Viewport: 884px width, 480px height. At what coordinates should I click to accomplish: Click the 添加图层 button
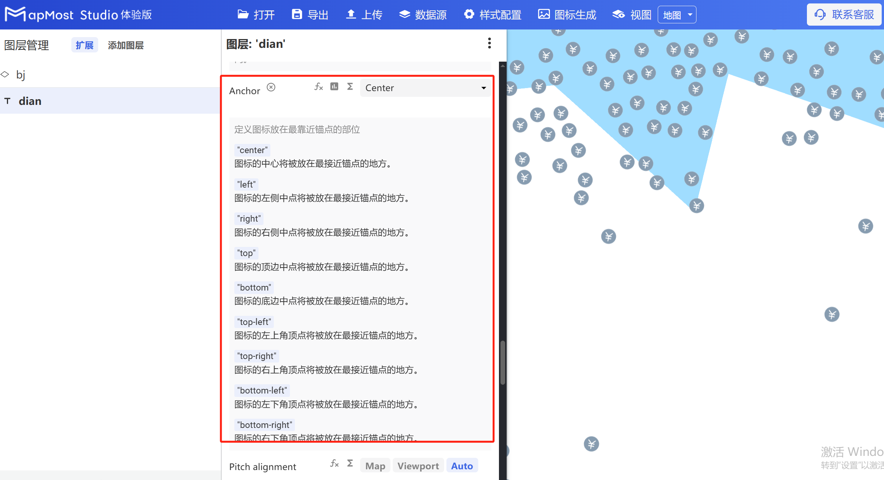click(x=125, y=45)
